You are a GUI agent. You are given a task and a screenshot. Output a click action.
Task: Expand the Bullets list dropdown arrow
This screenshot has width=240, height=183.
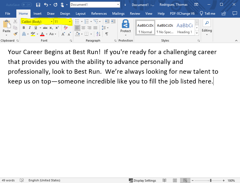pos(82,21)
